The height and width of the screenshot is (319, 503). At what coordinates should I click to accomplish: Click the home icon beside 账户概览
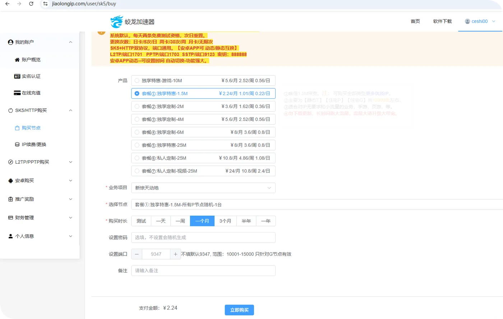[x=17, y=60]
